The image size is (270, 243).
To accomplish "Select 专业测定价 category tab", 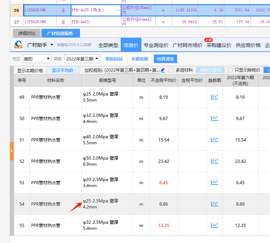I will tap(156, 45).
